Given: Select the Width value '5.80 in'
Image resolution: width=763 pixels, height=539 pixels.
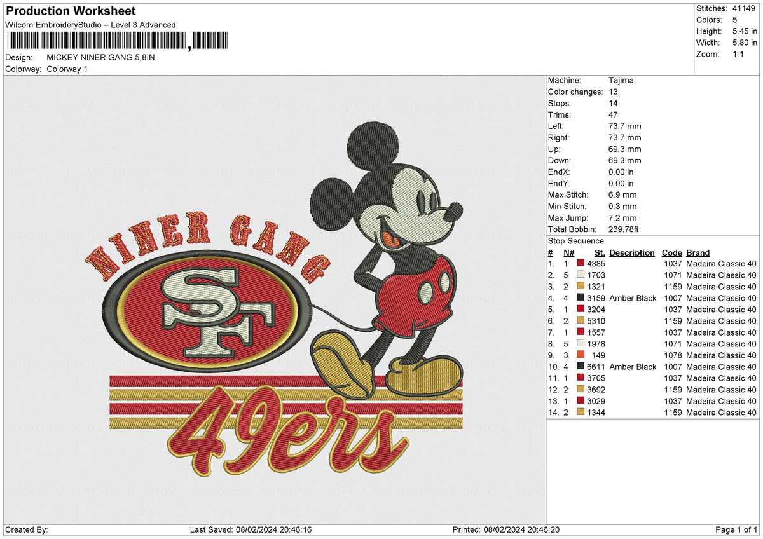Looking at the screenshot, I should (745, 43).
